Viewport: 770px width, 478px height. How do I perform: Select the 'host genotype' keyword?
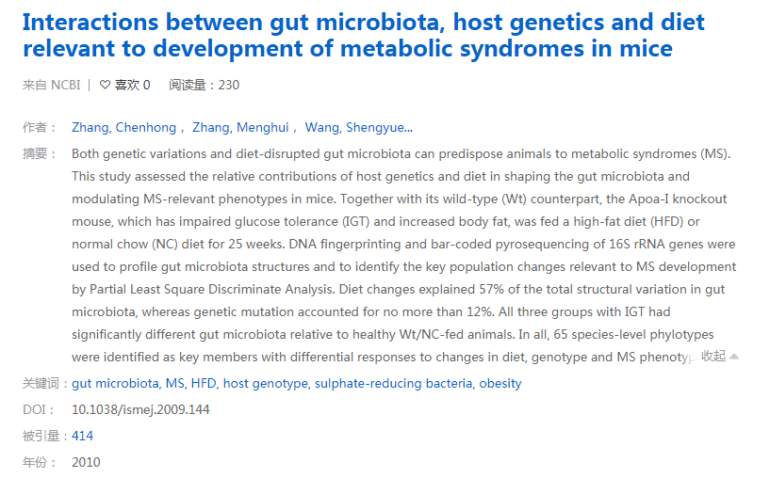(x=266, y=384)
